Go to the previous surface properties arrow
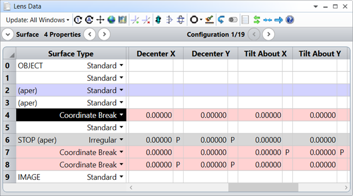 coord(90,34)
